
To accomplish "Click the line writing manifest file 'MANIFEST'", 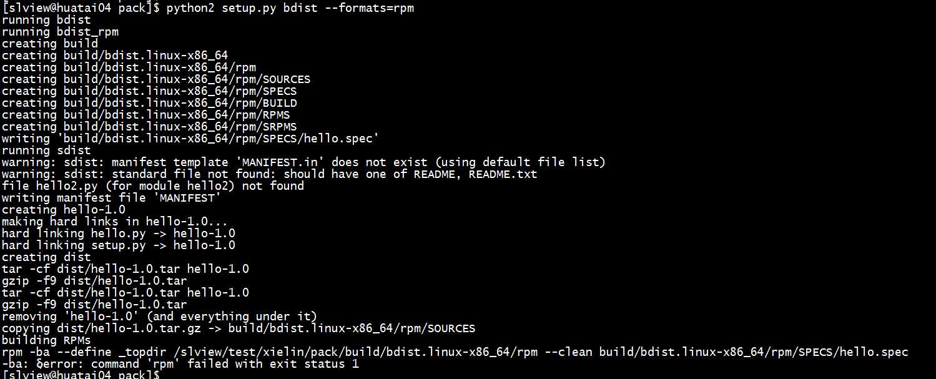I will point(111,198).
